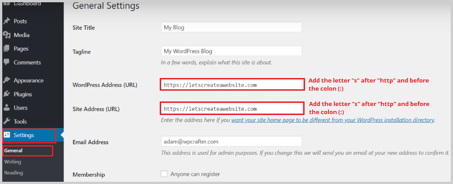Click the Site Address URL field

232,109
